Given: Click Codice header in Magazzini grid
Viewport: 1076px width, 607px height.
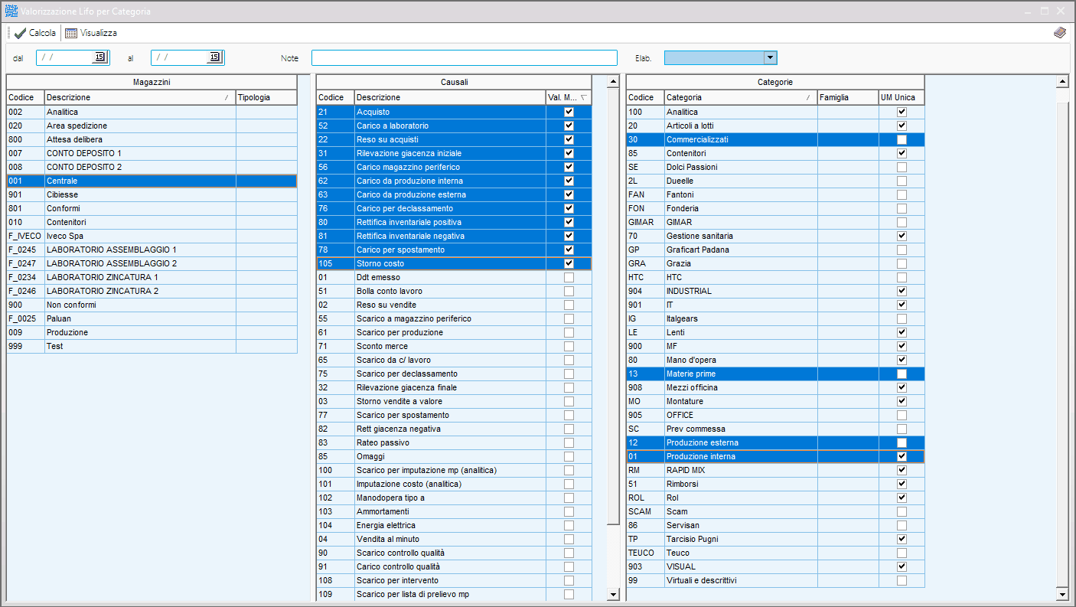Looking at the screenshot, I should 25,97.
